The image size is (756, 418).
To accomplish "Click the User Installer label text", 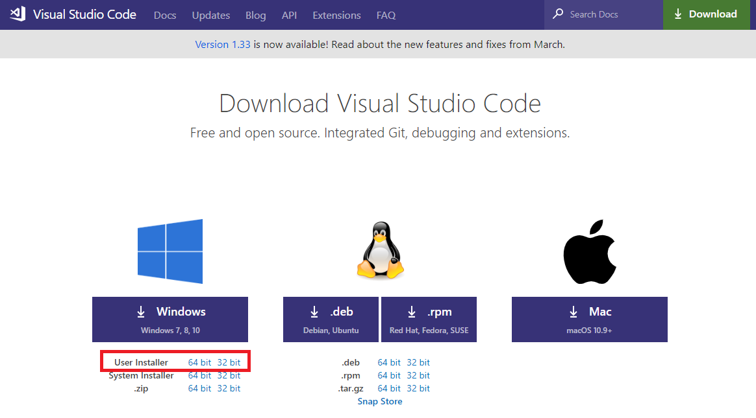I will point(142,362).
